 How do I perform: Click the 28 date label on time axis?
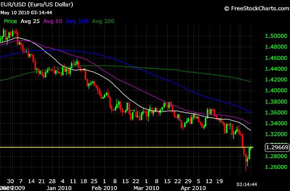coord(52,181)
